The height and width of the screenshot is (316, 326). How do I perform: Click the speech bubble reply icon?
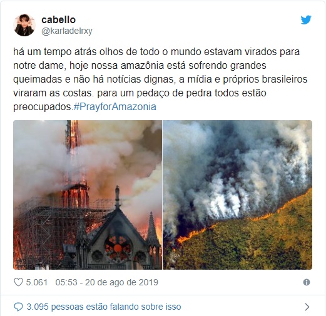[18, 307]
